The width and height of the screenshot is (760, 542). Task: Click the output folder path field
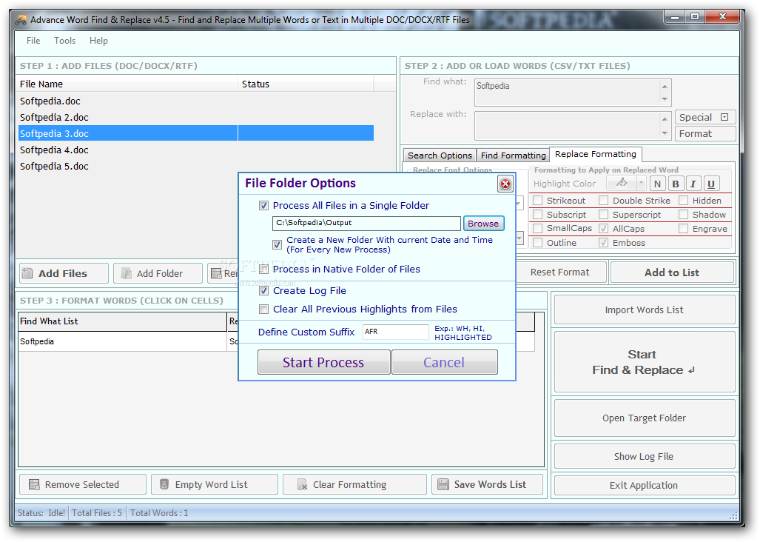pyautogui.click(x=366, y=224)
